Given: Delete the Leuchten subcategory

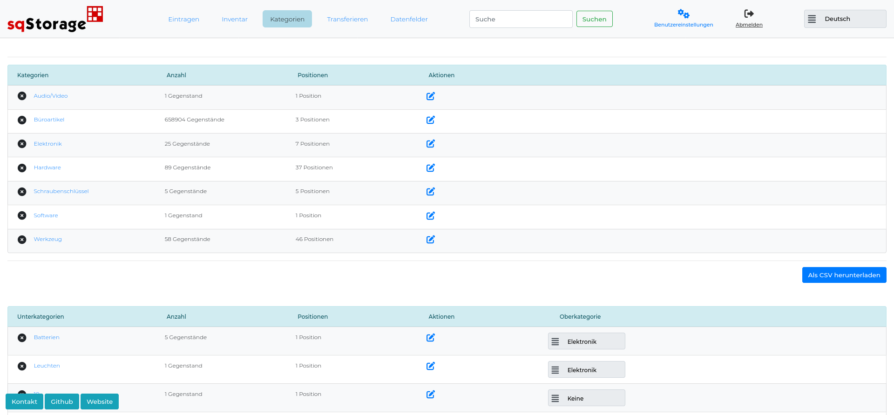Looking at the screenshot, I should coord(22,366).
